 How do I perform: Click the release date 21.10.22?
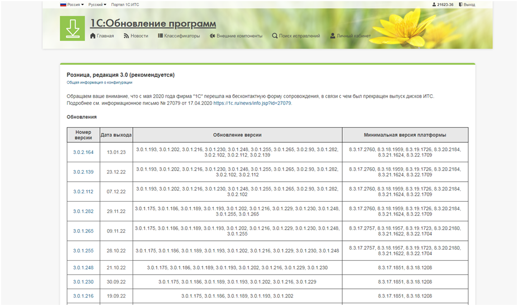(x=116, y=268)
